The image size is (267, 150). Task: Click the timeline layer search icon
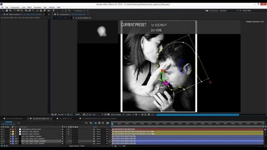pos(19,123)
